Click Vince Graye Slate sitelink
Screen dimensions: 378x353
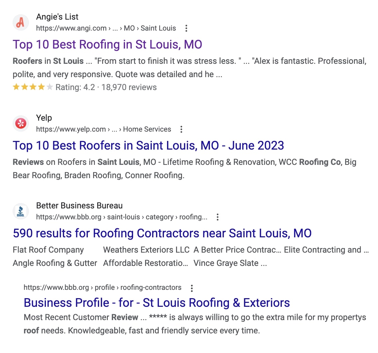point(230,263)
